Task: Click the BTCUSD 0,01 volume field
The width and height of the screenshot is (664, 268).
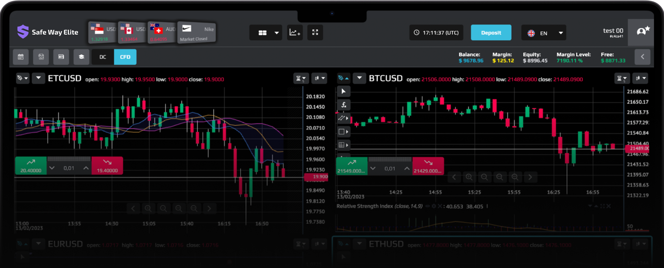Action: coord(390,169)
